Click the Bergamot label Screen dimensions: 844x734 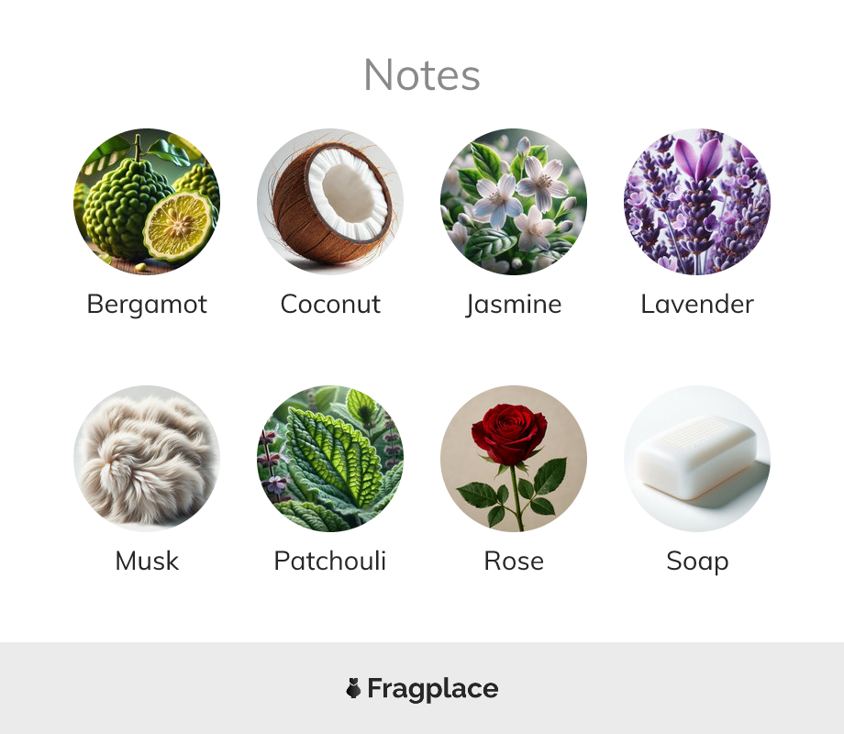[147, 305]
